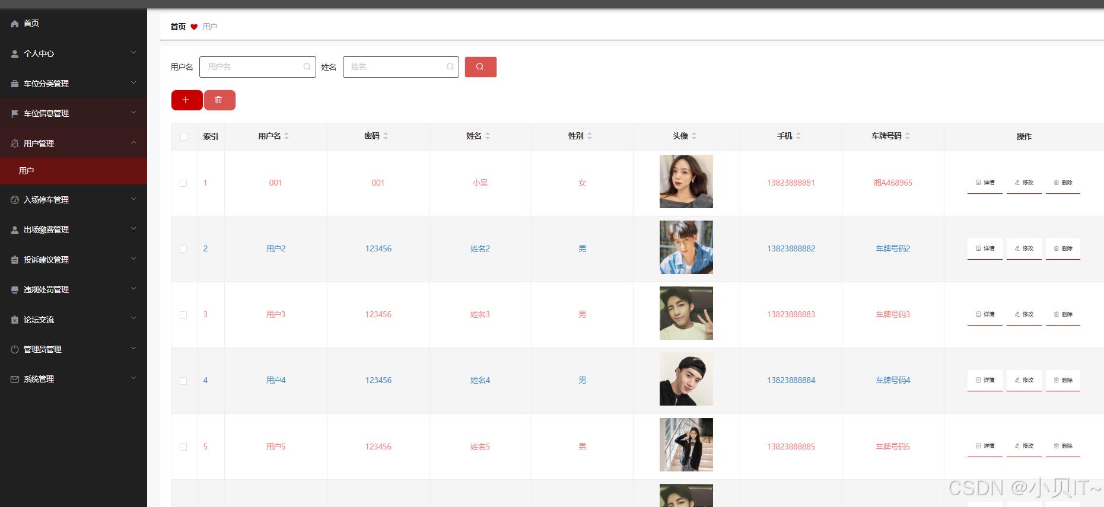
Task: Check the row checkbox for 用户5
Action: click(x=183, y=447)
